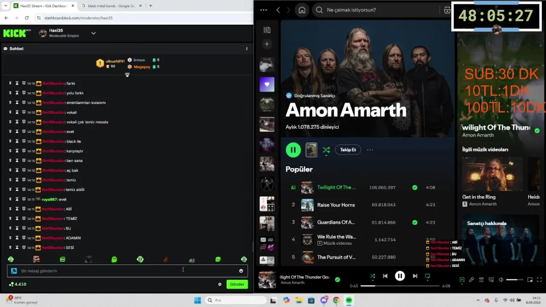
Task: Open Spotify three-dot main menu
Action: coord(264,10)
